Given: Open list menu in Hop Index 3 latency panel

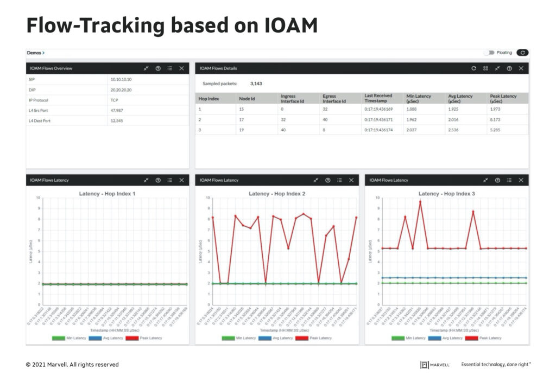Looking at the screenshot, I should coord(509,180).
